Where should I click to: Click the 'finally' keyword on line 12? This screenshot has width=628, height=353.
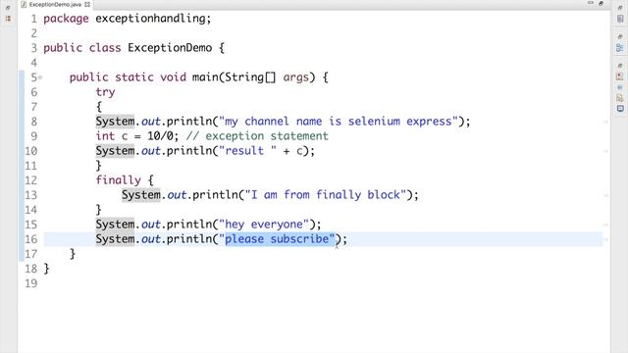pyautogui.click(x=119, y=180)
